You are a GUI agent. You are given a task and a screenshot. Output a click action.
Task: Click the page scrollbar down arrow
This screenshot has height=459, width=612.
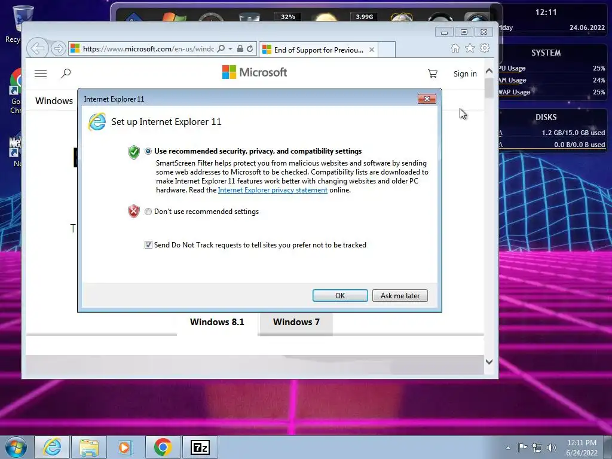click(x=489, y=362)
